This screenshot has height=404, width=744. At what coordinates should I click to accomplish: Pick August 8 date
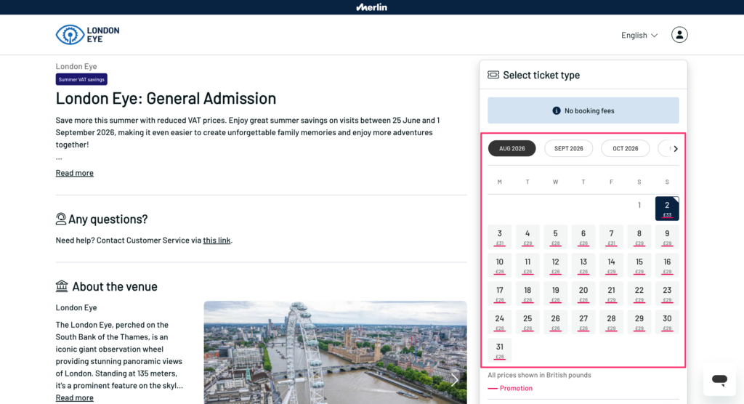tap(639, 237)
